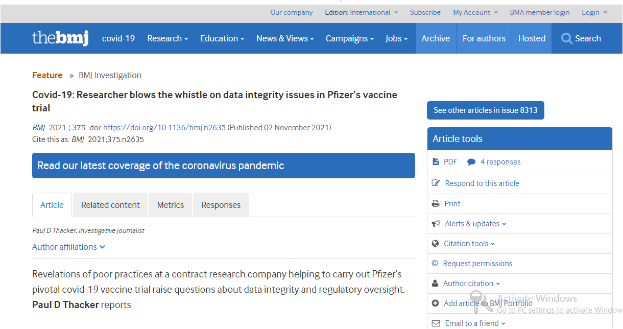Click the 'Published 02 November 2021' date
623x329 pixels.
(279, 128)
